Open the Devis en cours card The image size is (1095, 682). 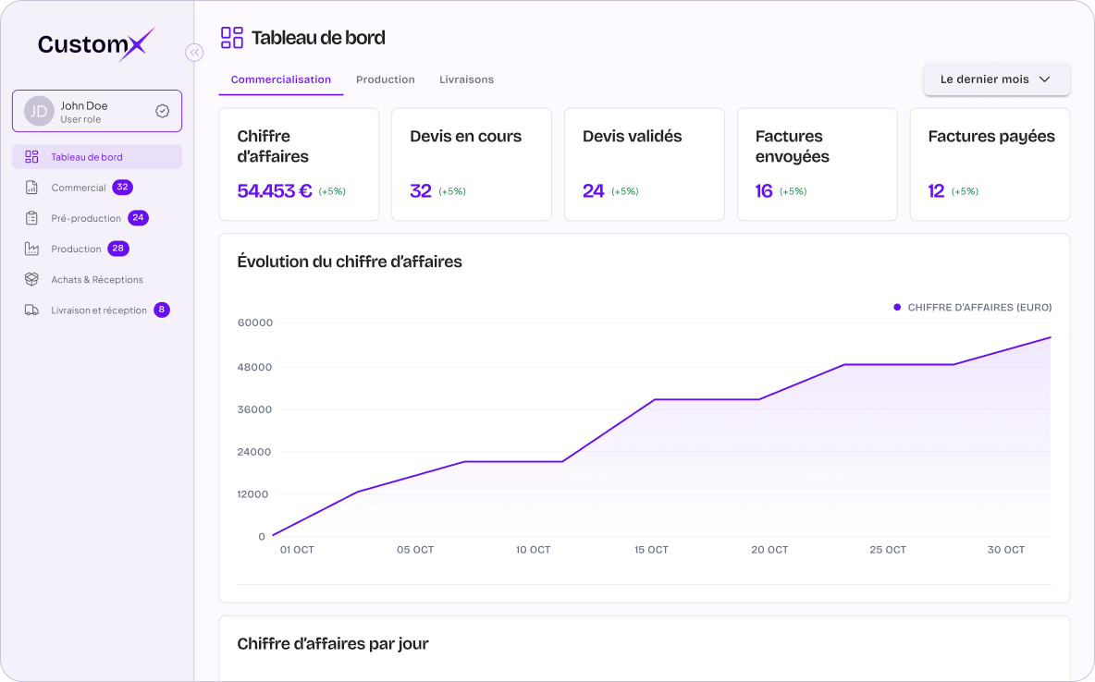point(472,164)
